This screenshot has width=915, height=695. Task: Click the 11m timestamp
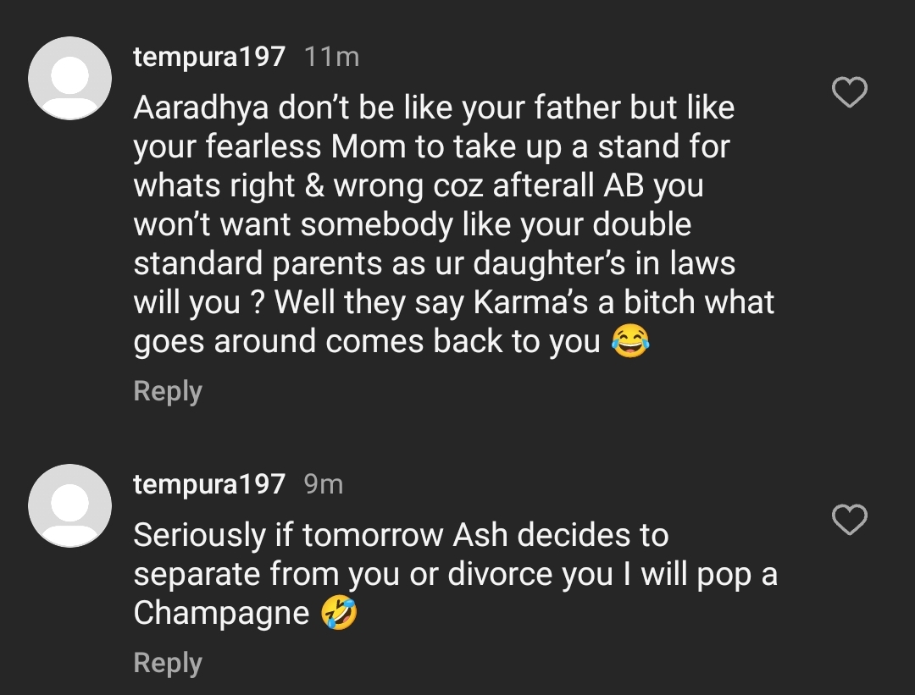(331, 57)
